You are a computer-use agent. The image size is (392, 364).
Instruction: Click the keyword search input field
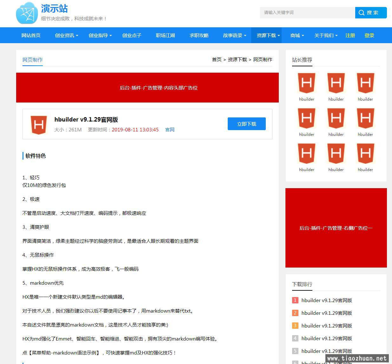(x=307, y=13)
